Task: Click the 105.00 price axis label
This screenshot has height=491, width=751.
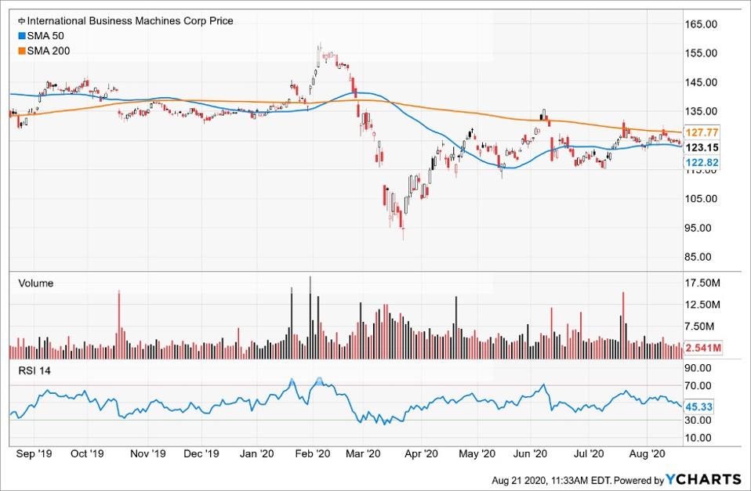Action: 702,199
